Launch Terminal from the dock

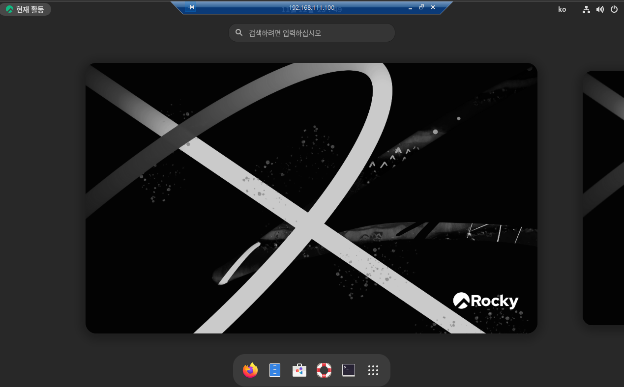point(349,370)
